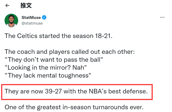The width and height of the screenshot is (172, 112).
Task: Click 'One of the greatest in-season turnarounds' line
Action: tap(74, 107)
